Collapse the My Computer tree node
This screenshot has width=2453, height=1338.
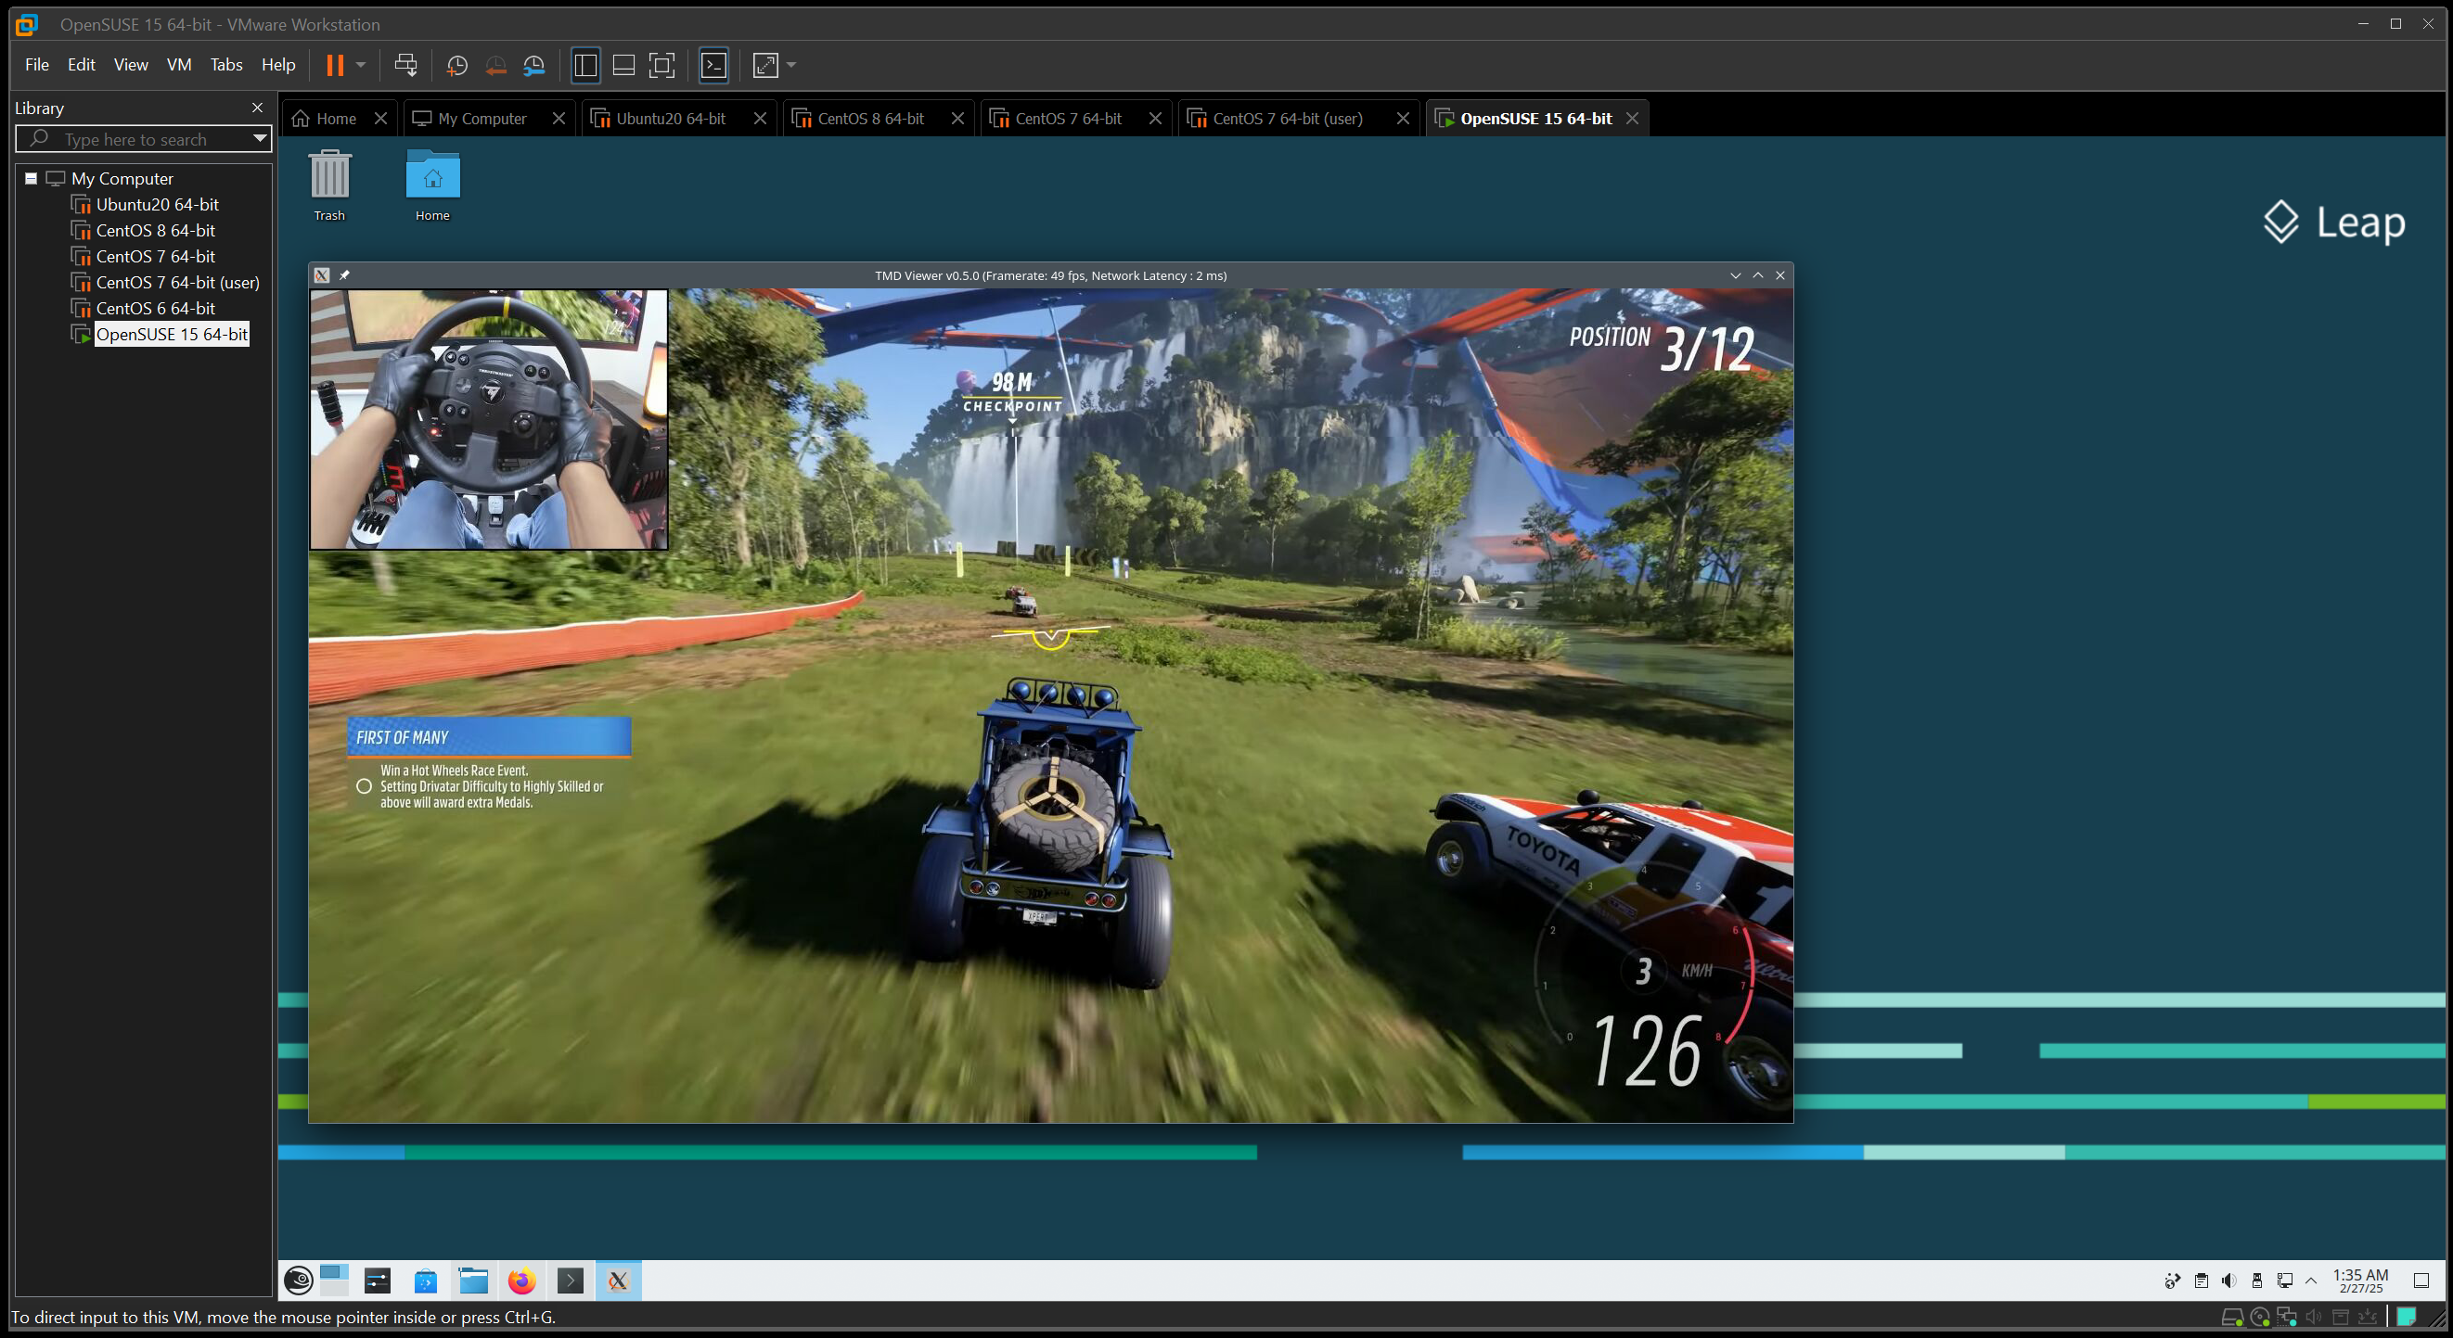(x=32, y=178)
